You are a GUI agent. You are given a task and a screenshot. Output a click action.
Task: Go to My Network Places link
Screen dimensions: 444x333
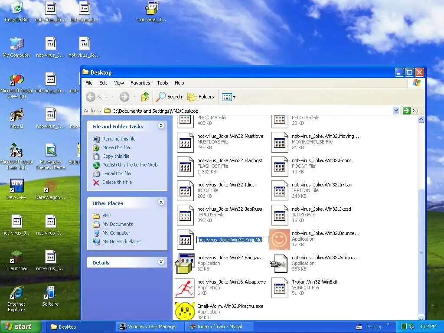click(122, 242)
